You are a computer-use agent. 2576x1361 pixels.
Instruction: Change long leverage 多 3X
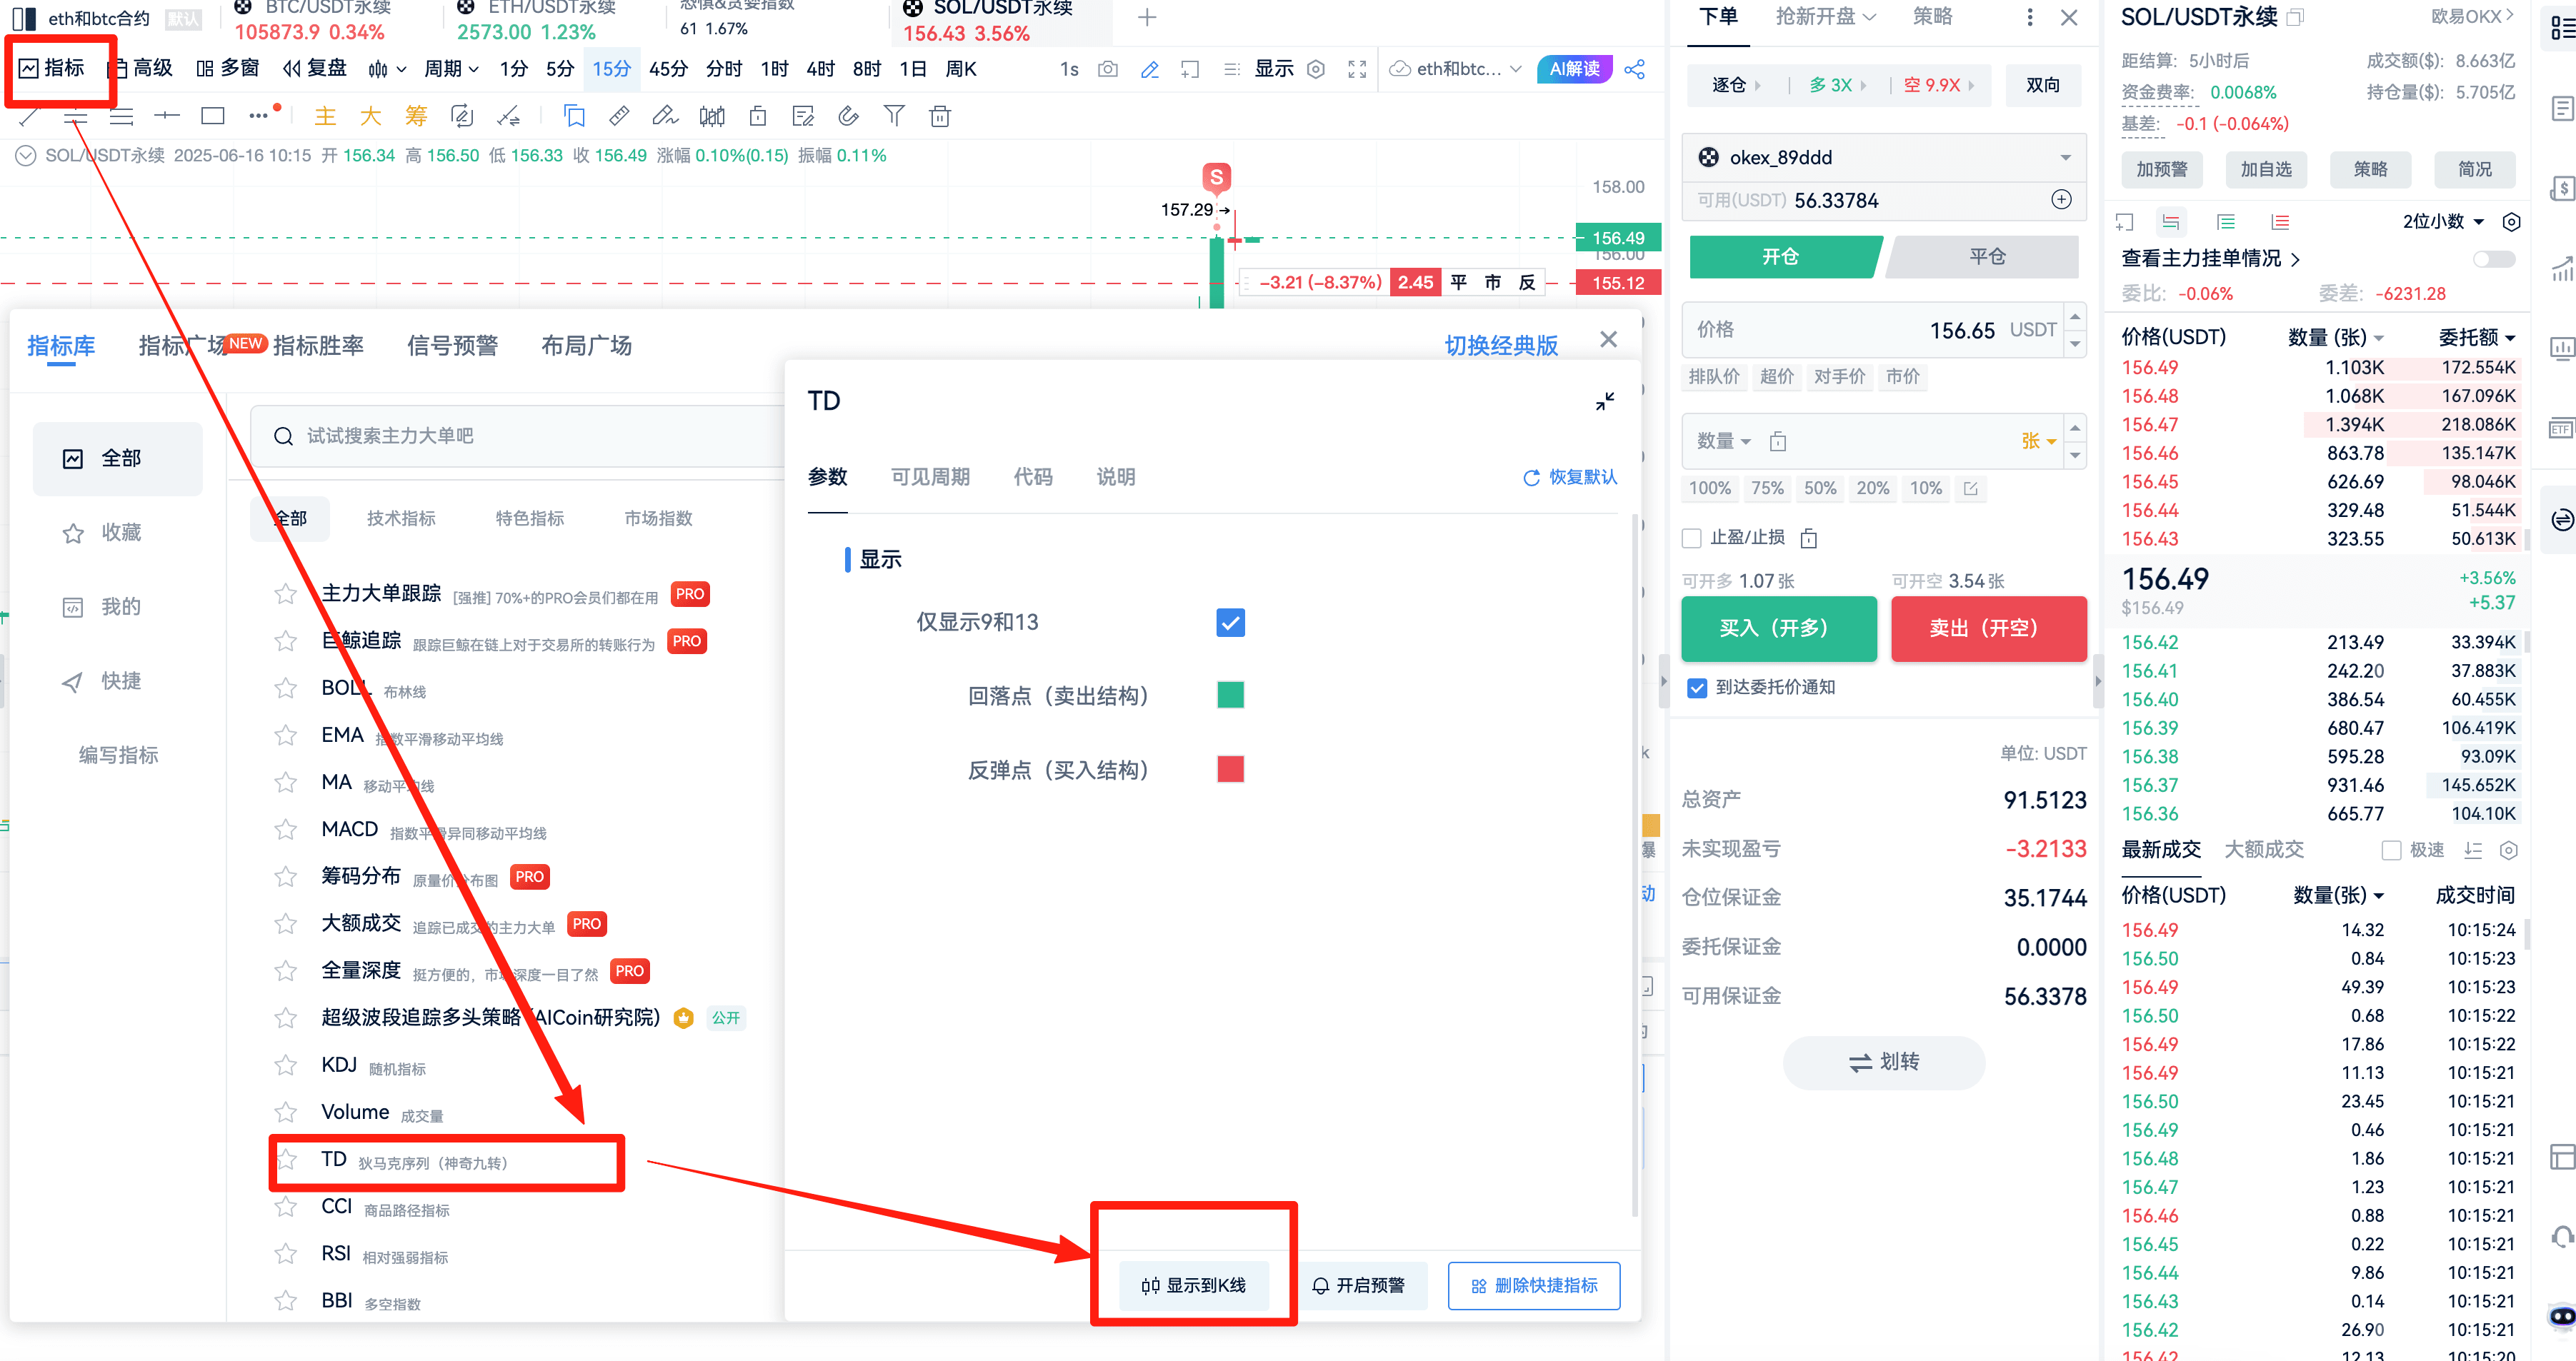tap(1839, 85)
